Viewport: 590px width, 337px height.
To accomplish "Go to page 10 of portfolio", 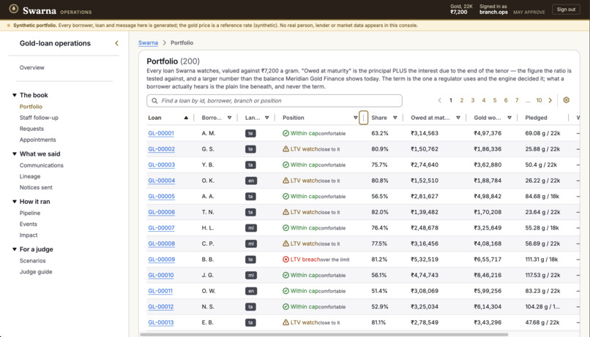I will click(x=539, y=100).
